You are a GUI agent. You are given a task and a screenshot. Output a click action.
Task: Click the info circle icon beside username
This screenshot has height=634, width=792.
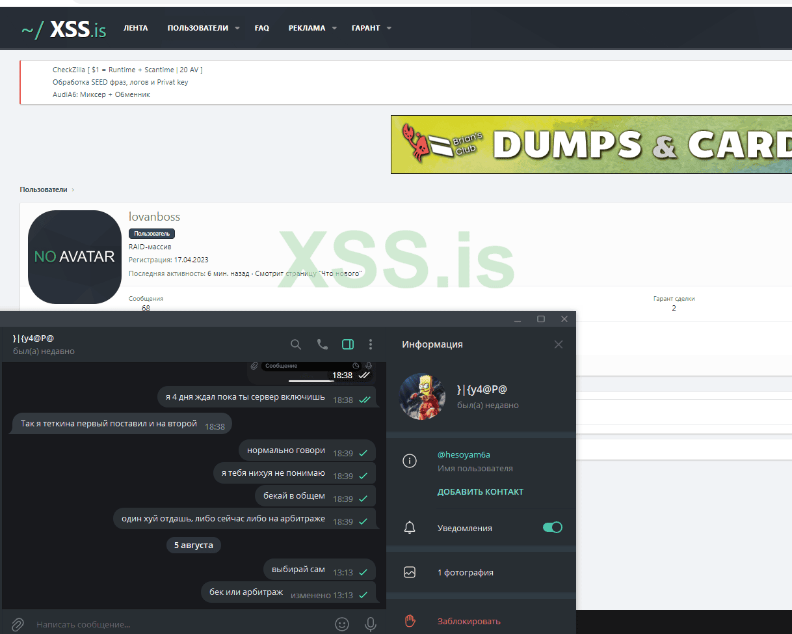point(410,461)
